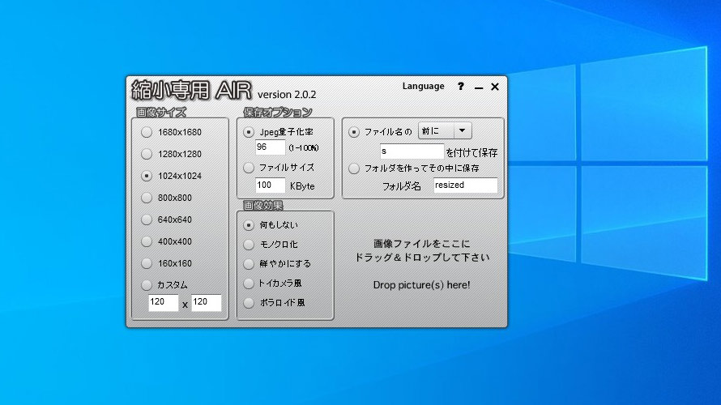The image size is (721, 405).
Task: Close the AIR resize window
Action: coord(495,87)
